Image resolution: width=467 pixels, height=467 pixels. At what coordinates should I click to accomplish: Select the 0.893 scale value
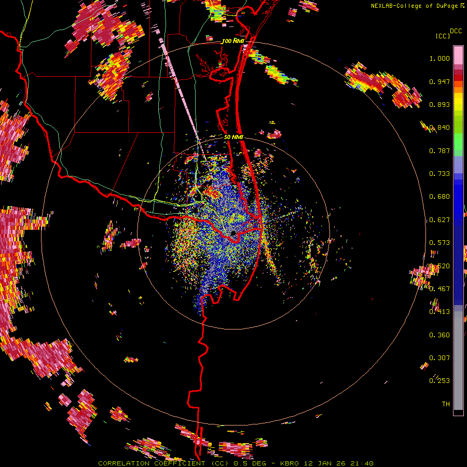tap(439, 104)
